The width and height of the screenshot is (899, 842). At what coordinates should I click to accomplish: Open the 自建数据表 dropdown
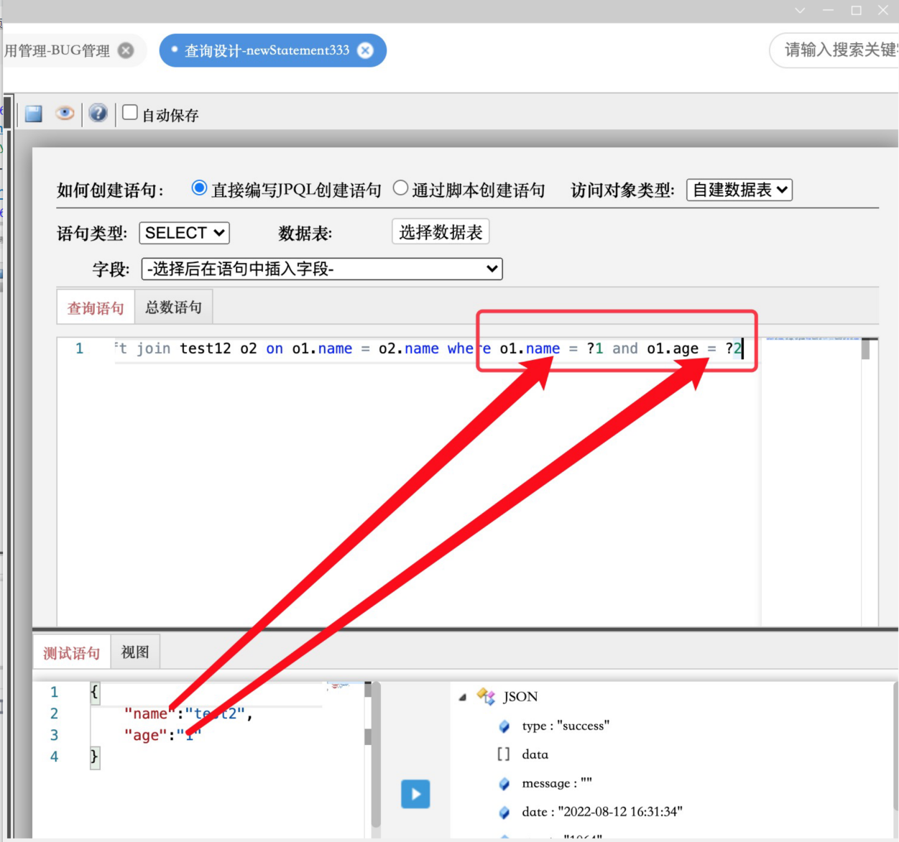pos(739,190)
